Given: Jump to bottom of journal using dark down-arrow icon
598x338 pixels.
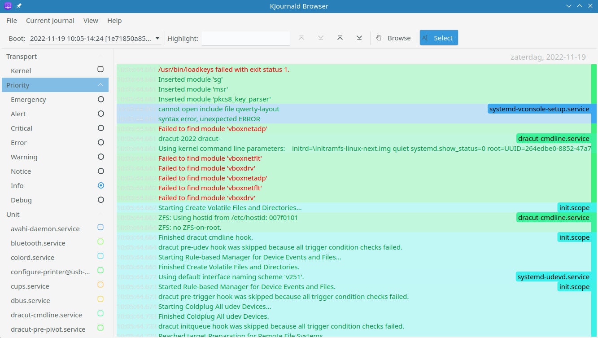Looking at the screenshot, I should point(359,38).
